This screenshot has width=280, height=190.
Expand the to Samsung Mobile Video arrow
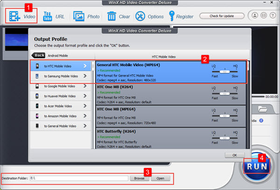85,76
